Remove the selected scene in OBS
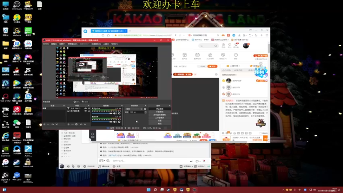The image size is (343, 193). [x=48, y=124]
